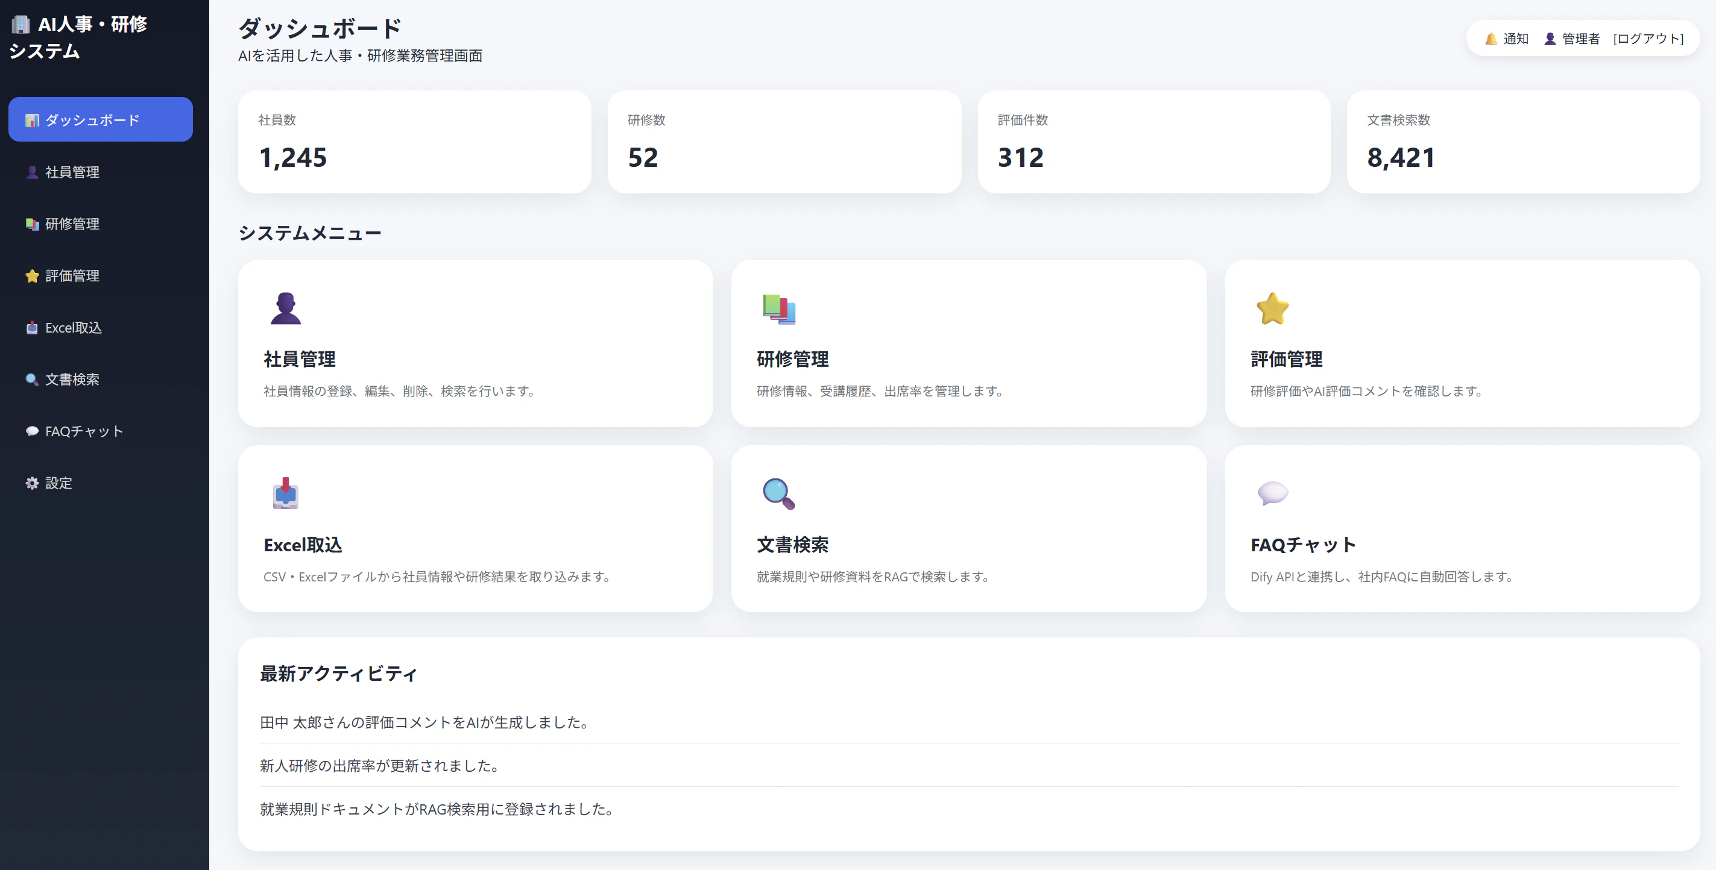This screenshot has width=1716, height=870.
Task: Click the システムメニュー section heading
Action: (310, 234)
